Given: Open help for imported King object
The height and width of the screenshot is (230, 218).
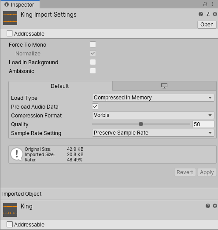Looking at the screenshot, I should pos(208,206).
